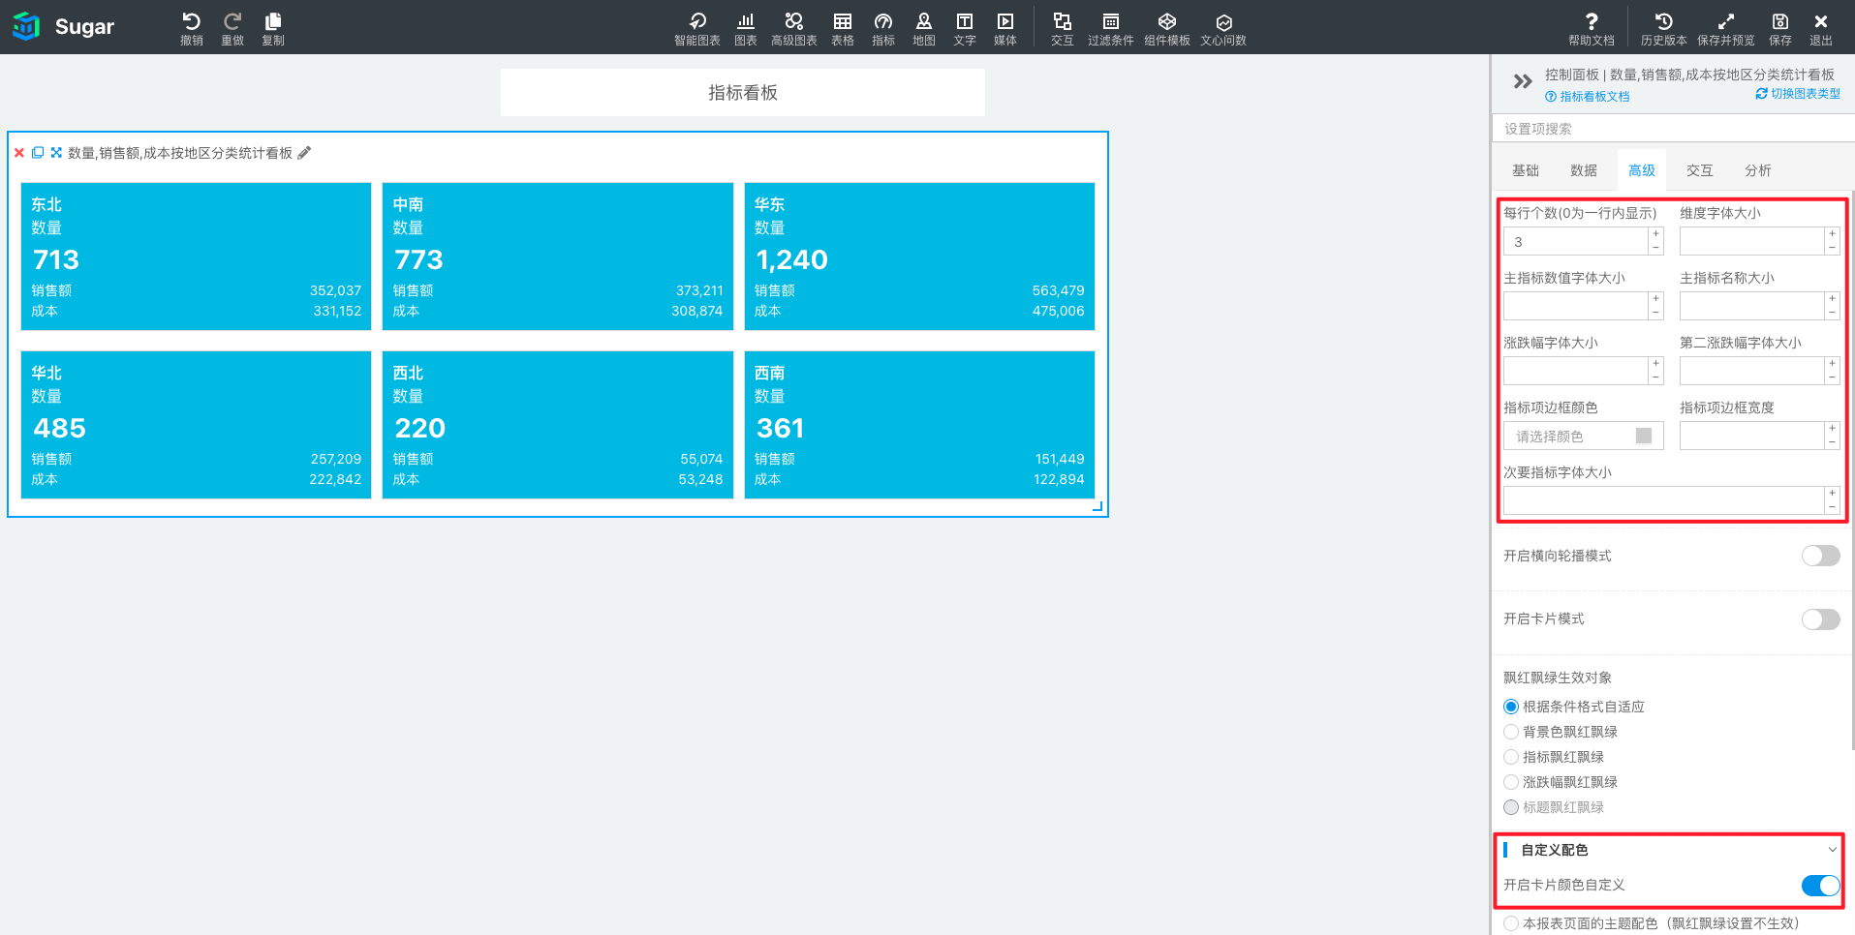Open component templates (组件模板)

point(1167,28)
